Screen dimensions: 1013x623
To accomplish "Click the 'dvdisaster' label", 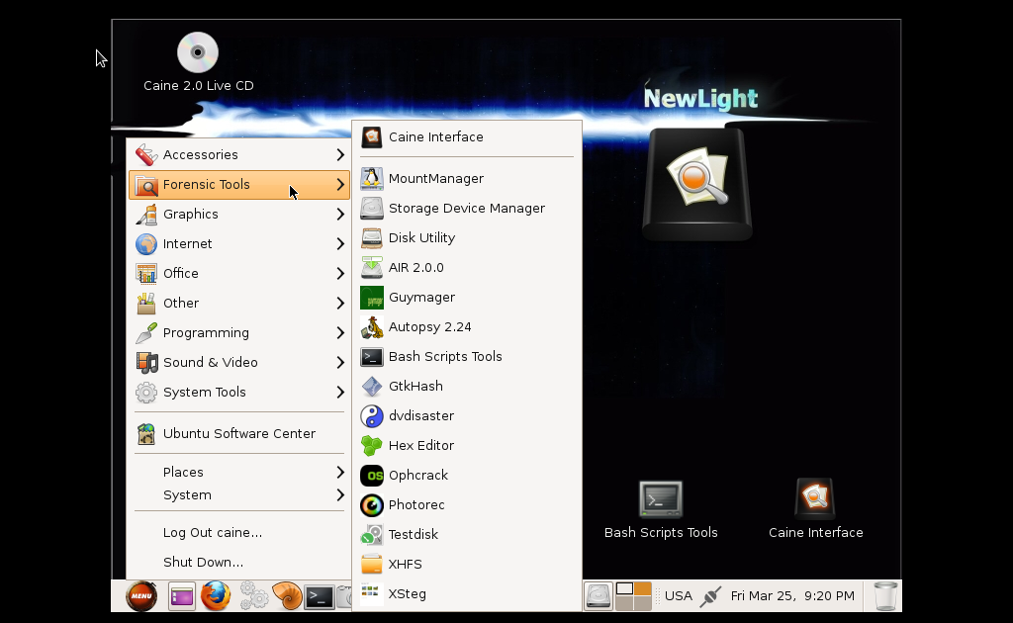I will (421, 415).
